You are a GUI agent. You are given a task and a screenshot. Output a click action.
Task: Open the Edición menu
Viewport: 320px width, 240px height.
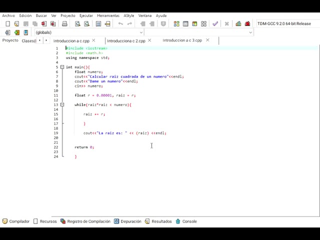pos(25,15)
